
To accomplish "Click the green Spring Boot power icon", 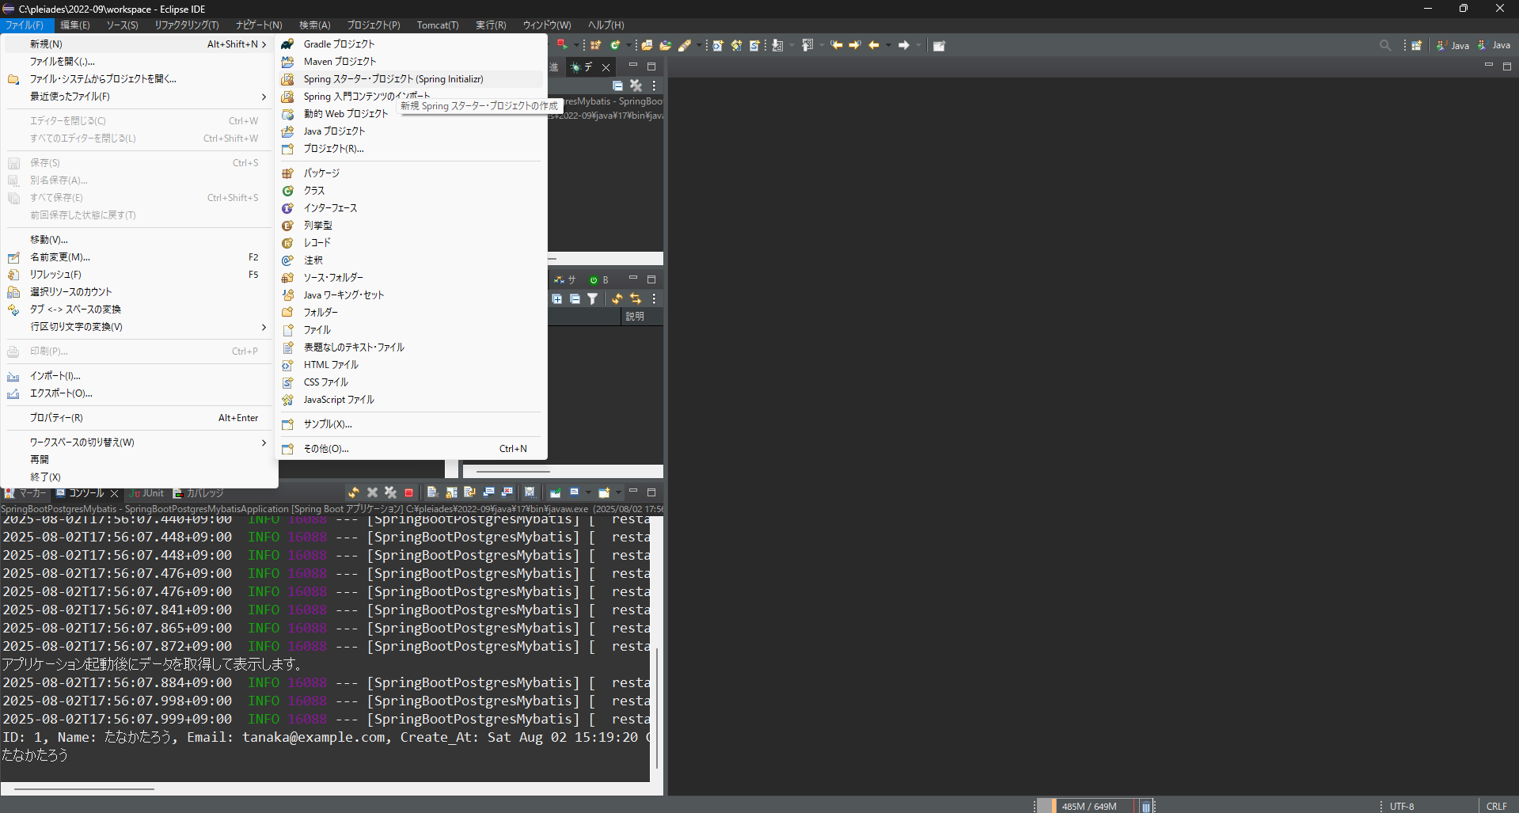I will tap(595, 279).
